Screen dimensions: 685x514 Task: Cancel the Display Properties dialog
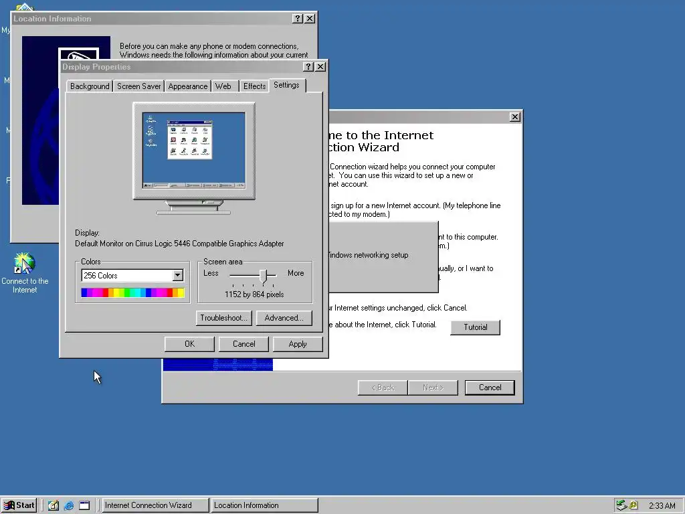coord(243,344)
